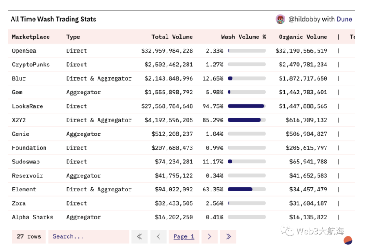
Task: Open the Dune link
Action: 344,19
